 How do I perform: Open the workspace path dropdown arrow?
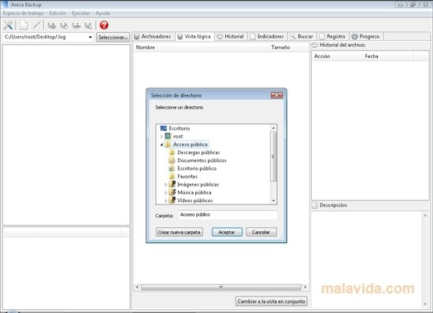point(90,37)
